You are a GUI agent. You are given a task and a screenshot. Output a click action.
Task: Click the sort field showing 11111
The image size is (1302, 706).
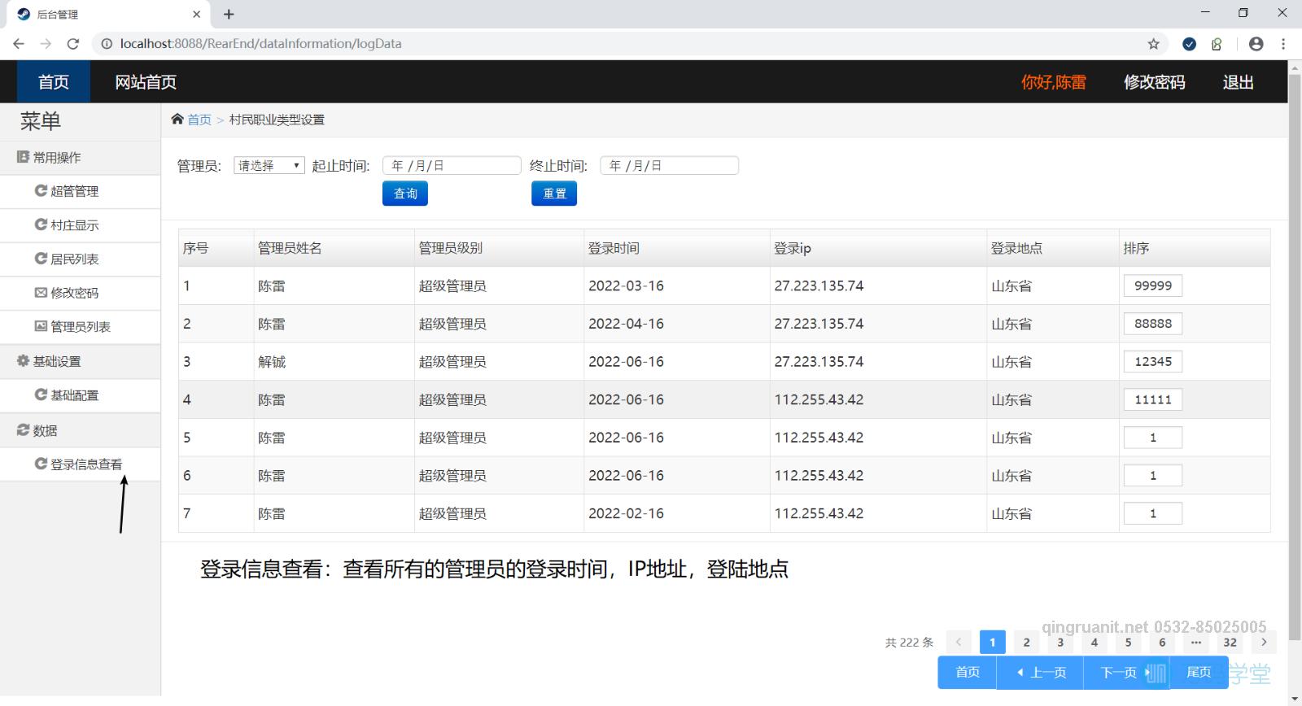click(1153, 399)
